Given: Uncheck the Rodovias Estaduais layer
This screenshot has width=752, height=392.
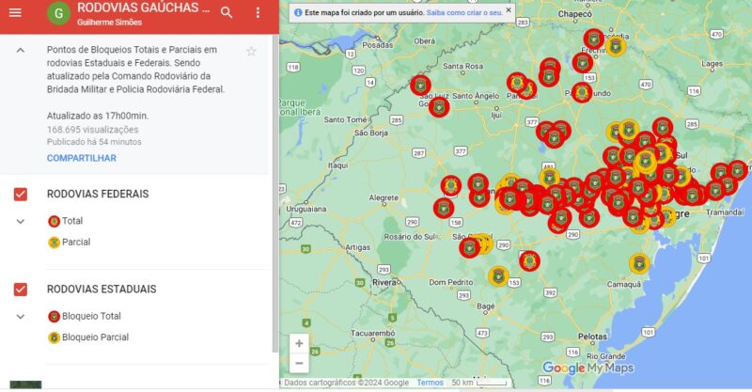Looking at the screenshot, I should (21, 289).
